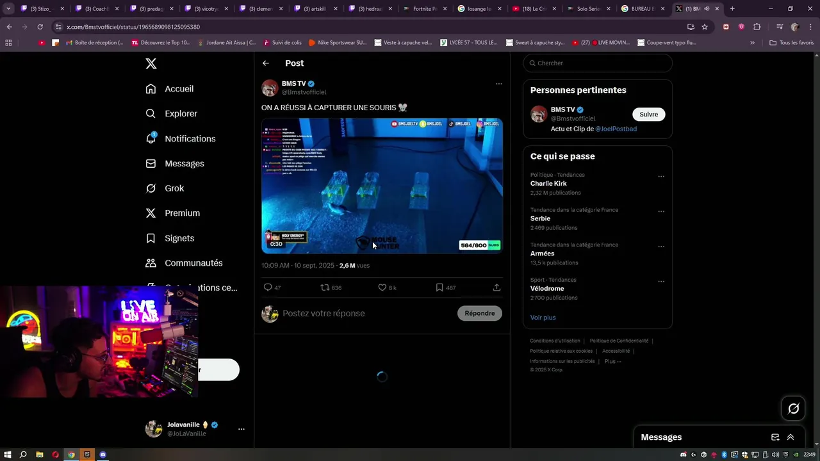Open BMS TV post options menu

click(x=498, y=84)
